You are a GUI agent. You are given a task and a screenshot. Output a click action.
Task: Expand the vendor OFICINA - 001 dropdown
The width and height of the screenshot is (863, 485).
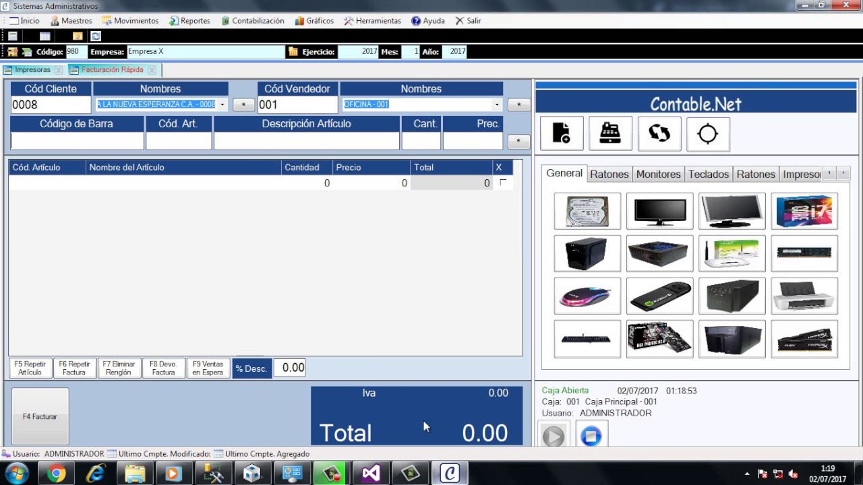coord(497,105)
